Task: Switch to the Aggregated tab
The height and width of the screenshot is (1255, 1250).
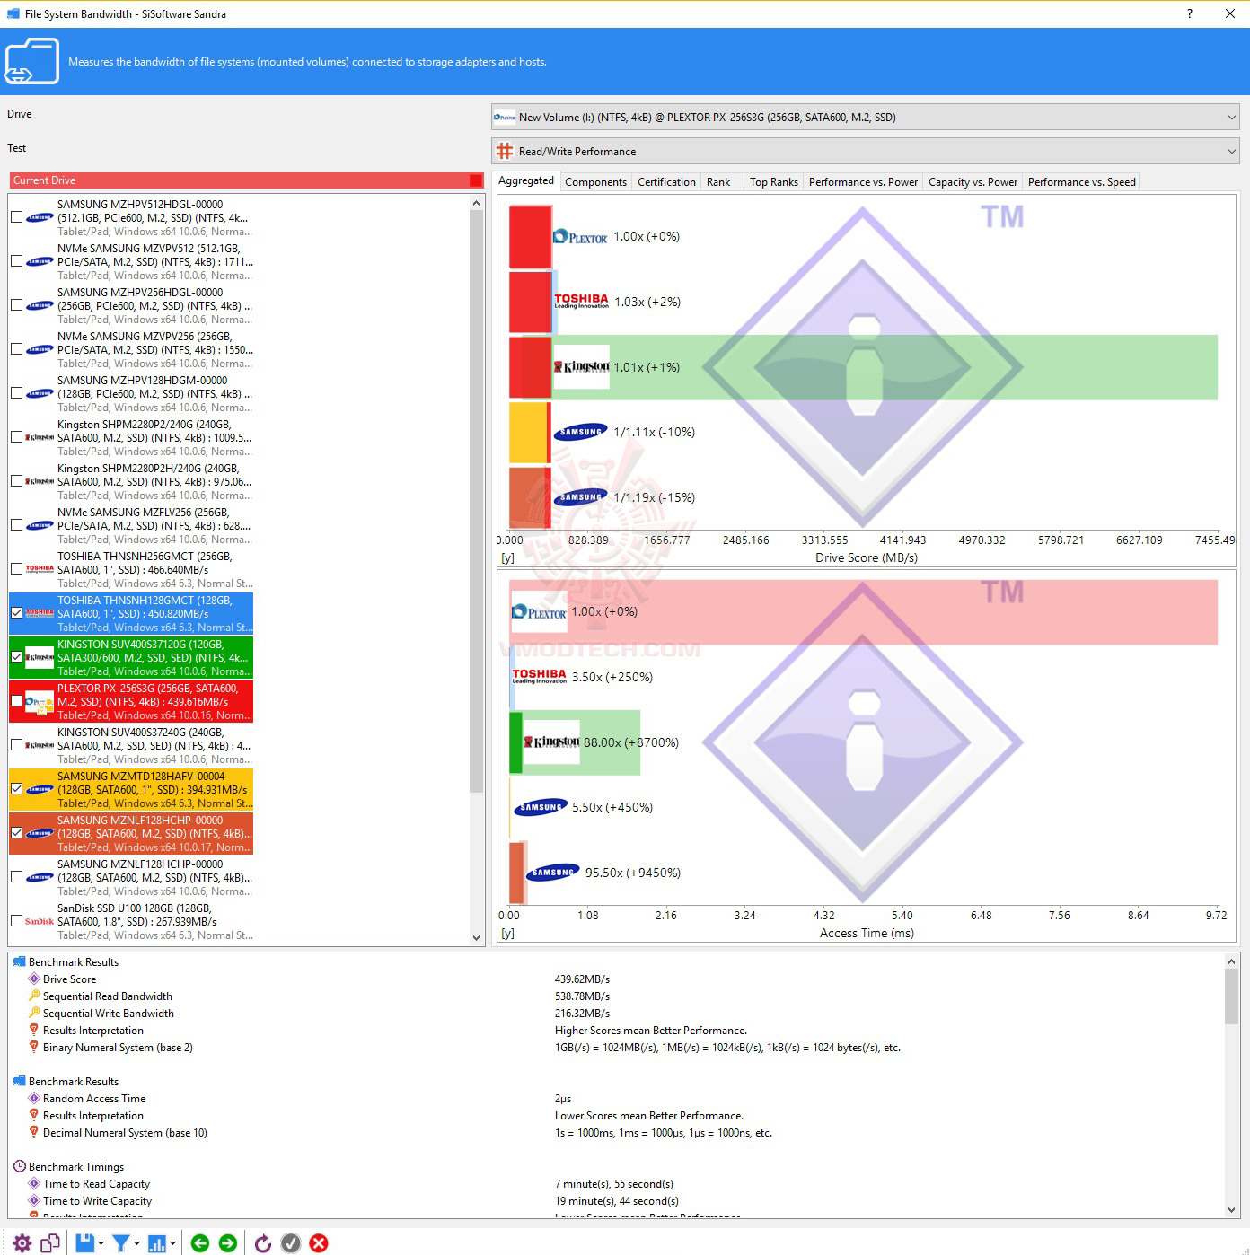Action: coord(526,181)
